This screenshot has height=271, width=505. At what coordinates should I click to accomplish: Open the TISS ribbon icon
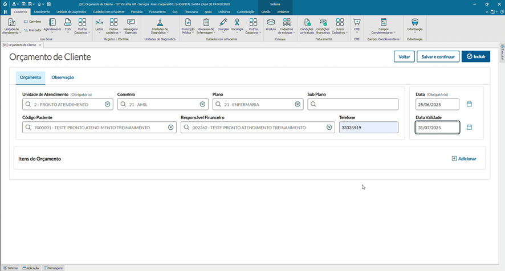68,25
